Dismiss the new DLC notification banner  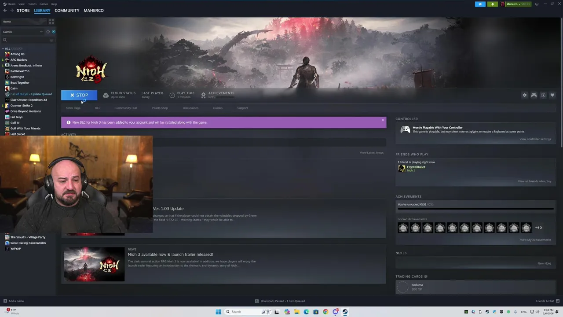click(x=383, y=120)
